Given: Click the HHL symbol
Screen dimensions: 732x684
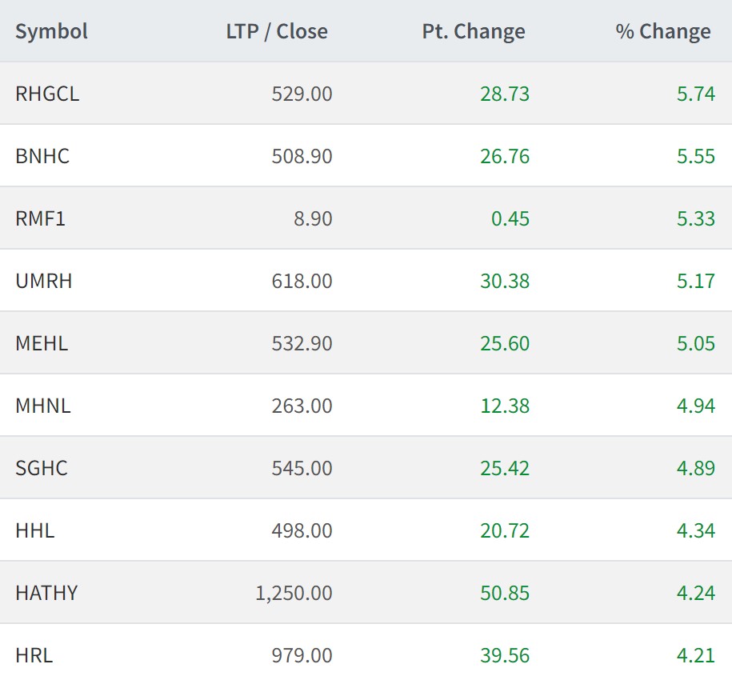Looking at the screenshot, I should coord(35,530).
